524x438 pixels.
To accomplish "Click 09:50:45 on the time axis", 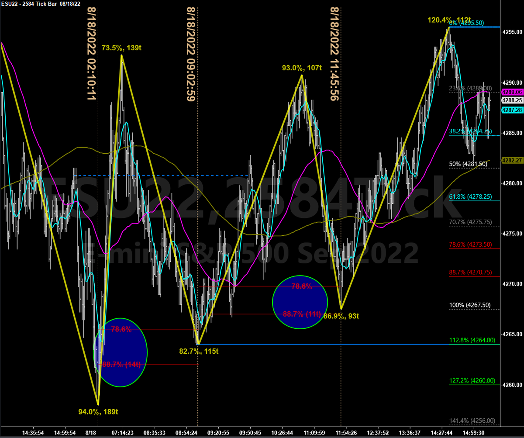I will [250, 433].
